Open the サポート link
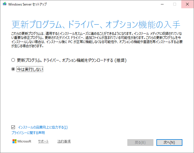194x153 pixels. 43,141
